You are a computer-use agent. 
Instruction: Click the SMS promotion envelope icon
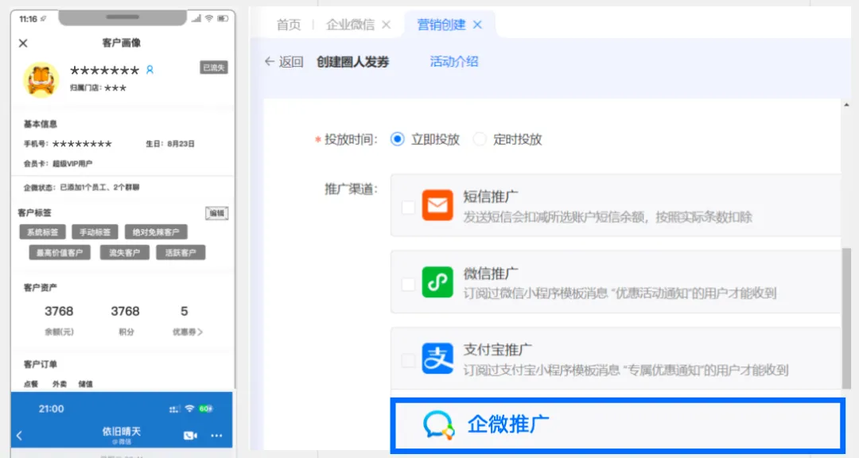(437, 205)
